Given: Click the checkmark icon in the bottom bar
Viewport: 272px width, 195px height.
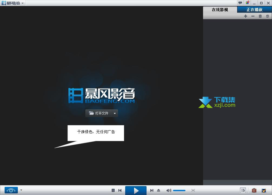Looking at the screenshot, I should pyautogui.click(x=264, y=190).
